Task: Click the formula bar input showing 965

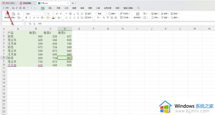Action: tap(126, 24)
